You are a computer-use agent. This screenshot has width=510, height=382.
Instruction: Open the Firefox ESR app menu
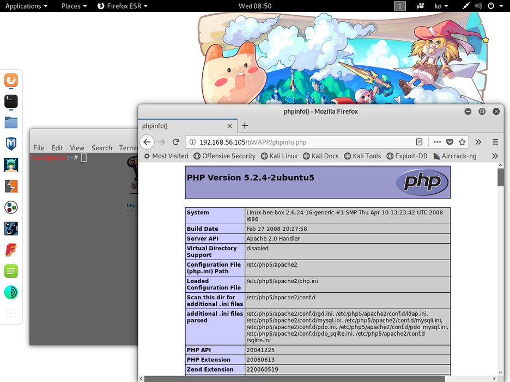click(123, 6)
